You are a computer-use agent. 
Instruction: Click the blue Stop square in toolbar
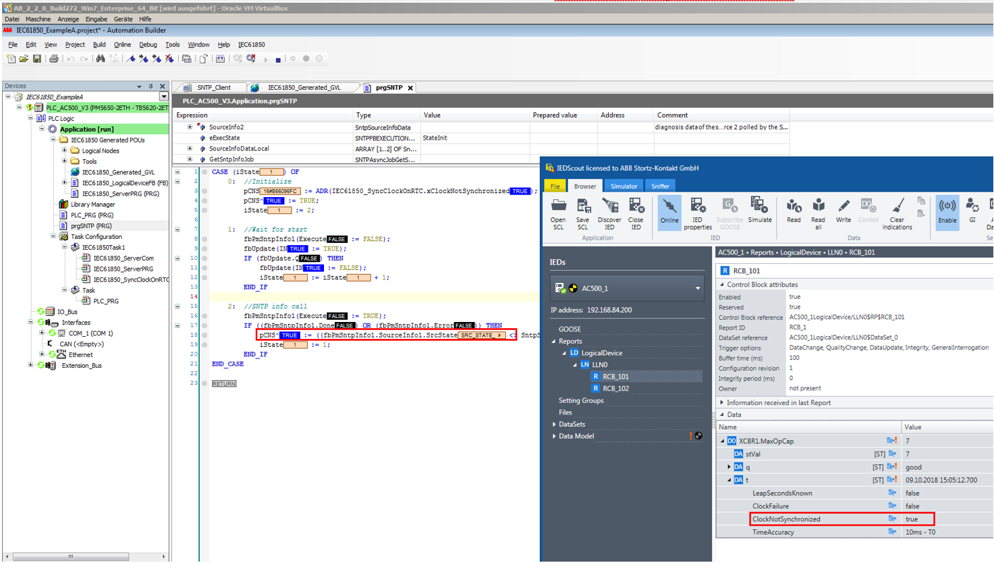(x=278, y=59)
